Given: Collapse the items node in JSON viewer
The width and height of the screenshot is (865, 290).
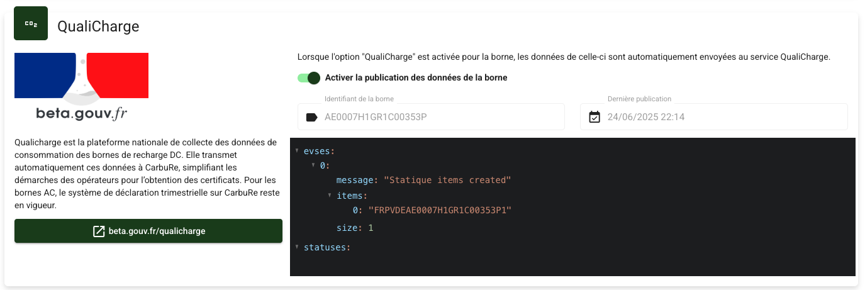Looking at the screenshot, I should (x=330, y=196).
